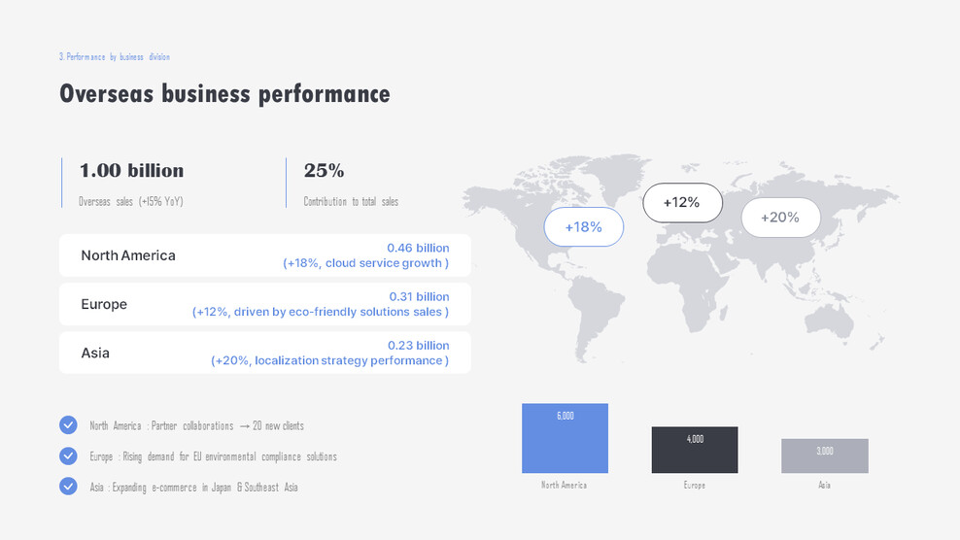
Task: Select the +20% map bubble
Action: (x=780, y=218)
